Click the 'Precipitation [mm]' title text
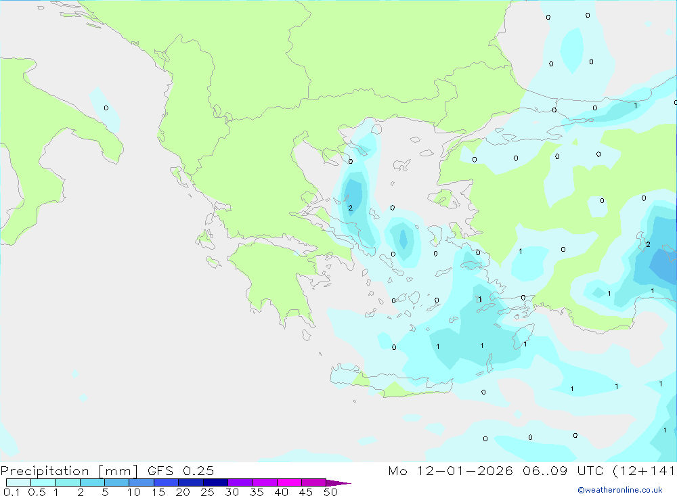Image resolution: width=677 pixels, height=496 pixels. (70, 471)
